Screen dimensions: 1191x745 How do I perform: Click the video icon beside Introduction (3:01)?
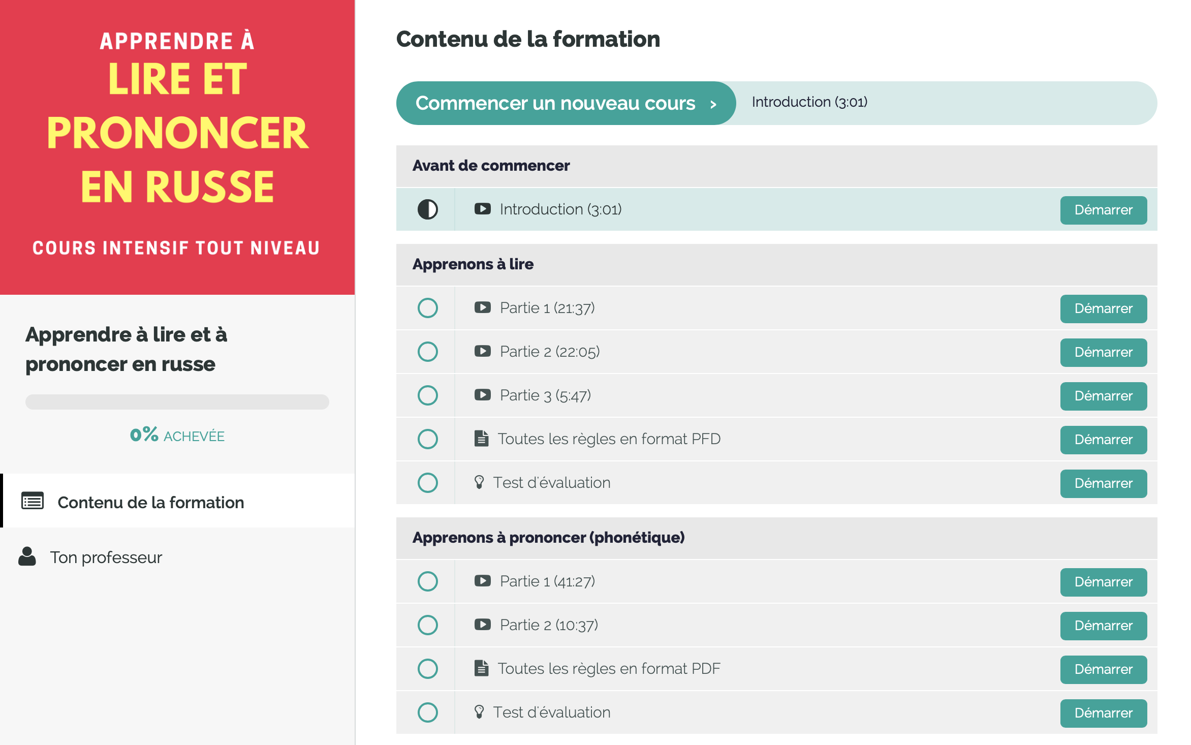pyautogui.click(x=482, y=209)
